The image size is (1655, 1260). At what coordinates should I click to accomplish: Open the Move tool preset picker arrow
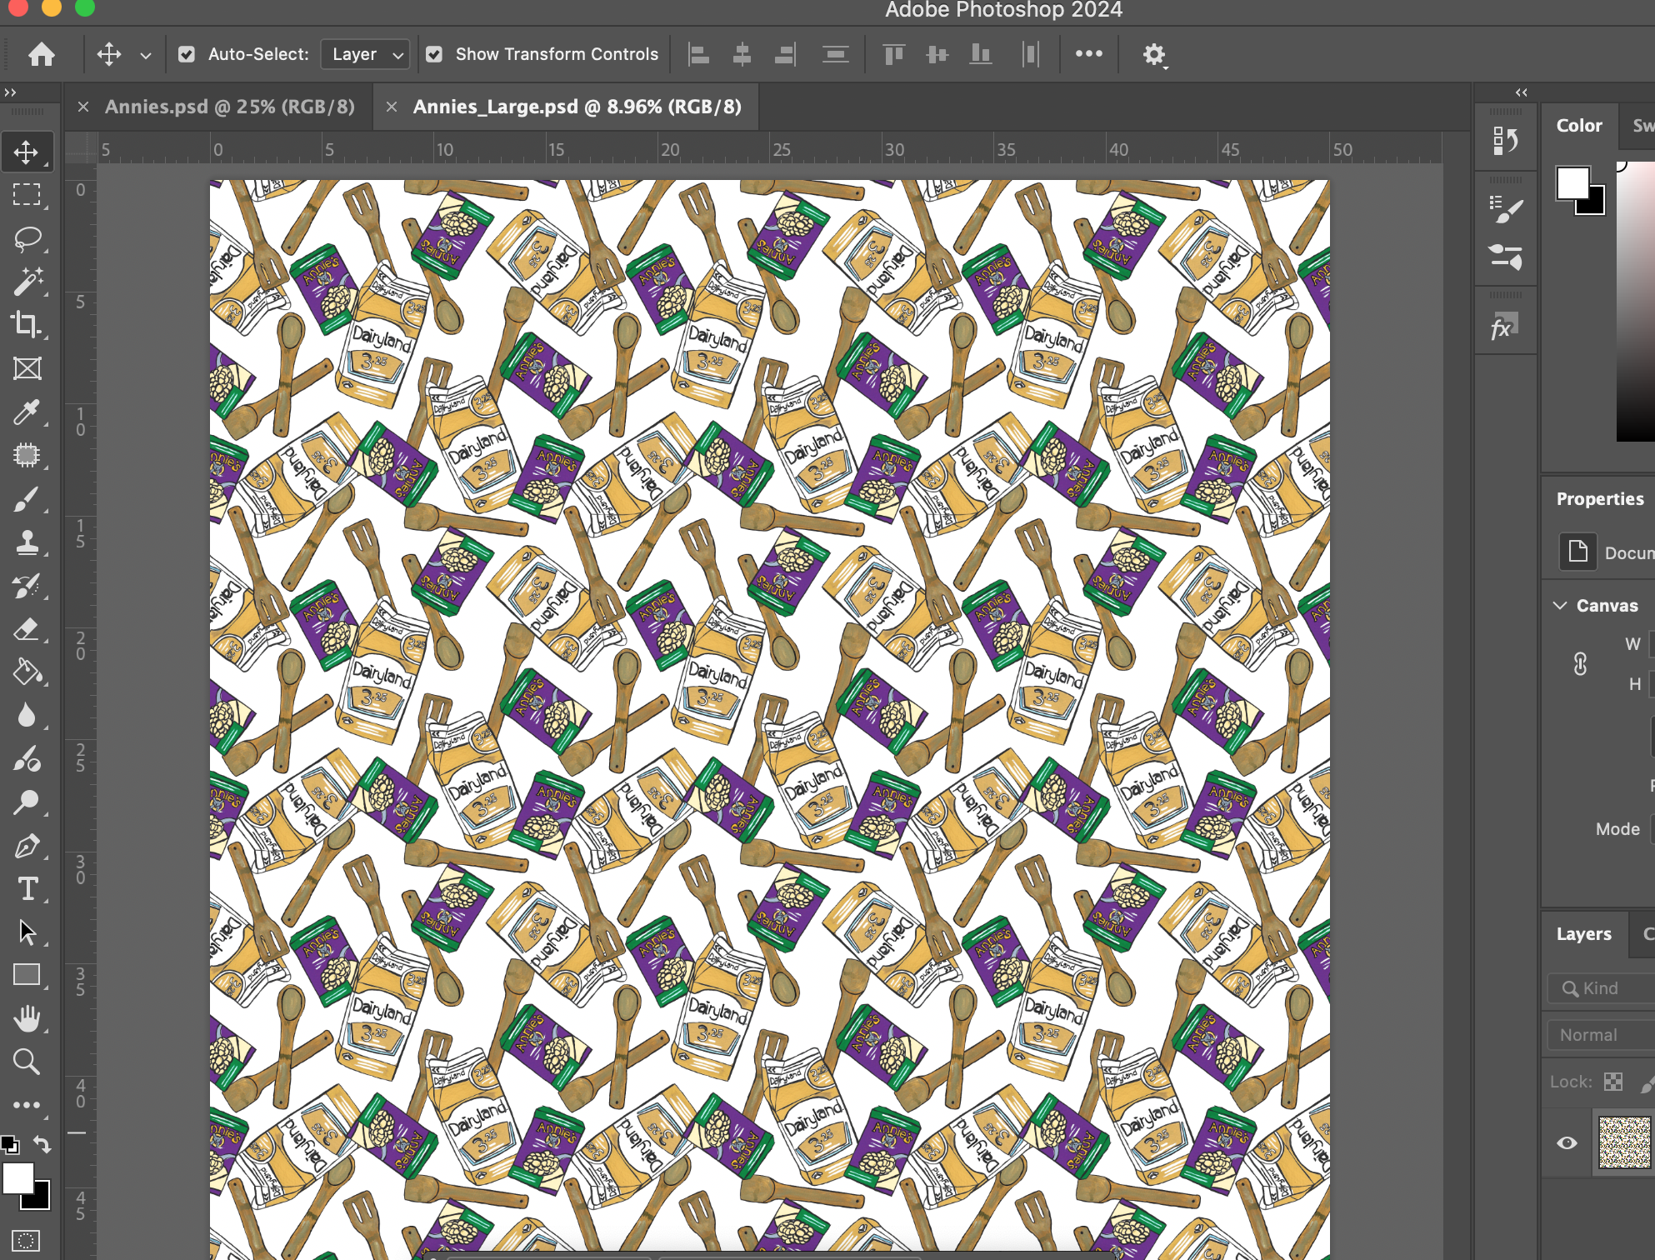[x=146, y=56]
